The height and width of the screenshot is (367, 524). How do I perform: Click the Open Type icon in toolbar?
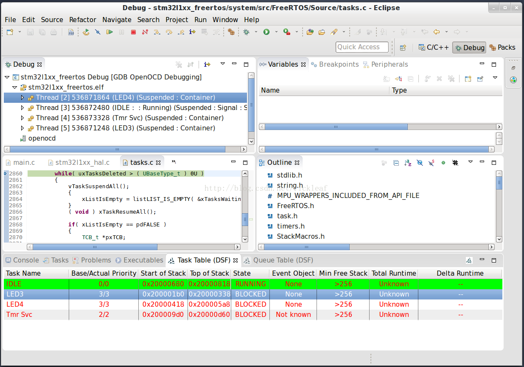310,32
